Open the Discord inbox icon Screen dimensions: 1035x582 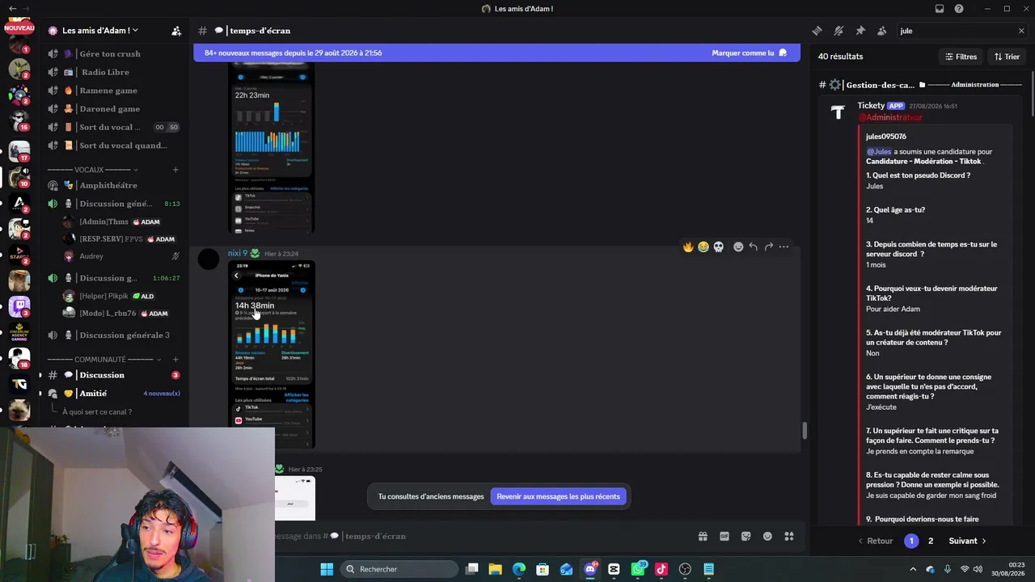point(940,9)
